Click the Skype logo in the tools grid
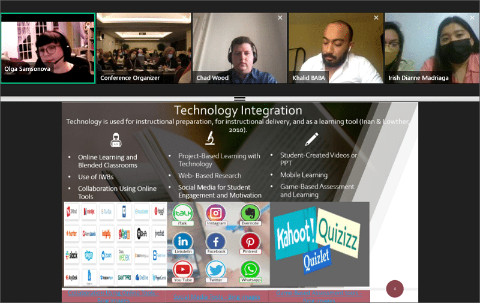 click(x=89, y=255)
